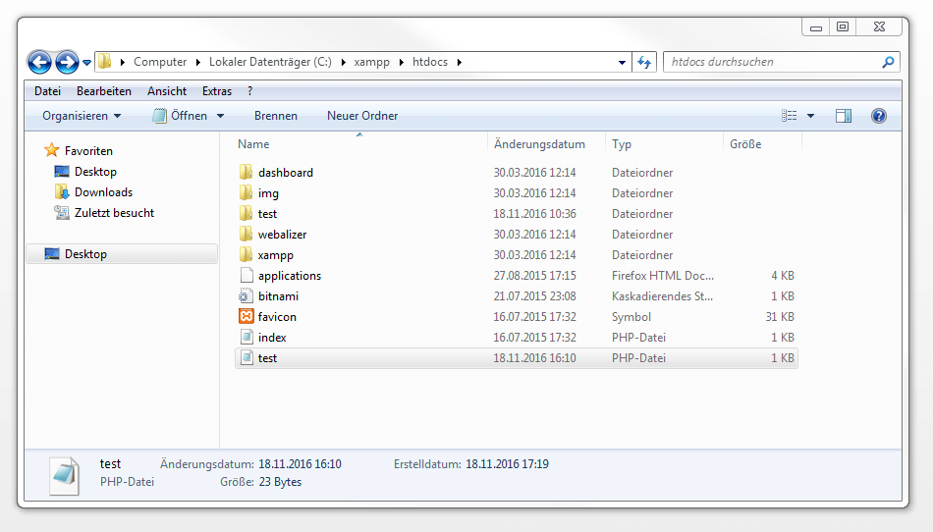Sort by the Änderungsdatum column header
The image size is (933, 532).
pyautogui.click(x=539, y=144)
